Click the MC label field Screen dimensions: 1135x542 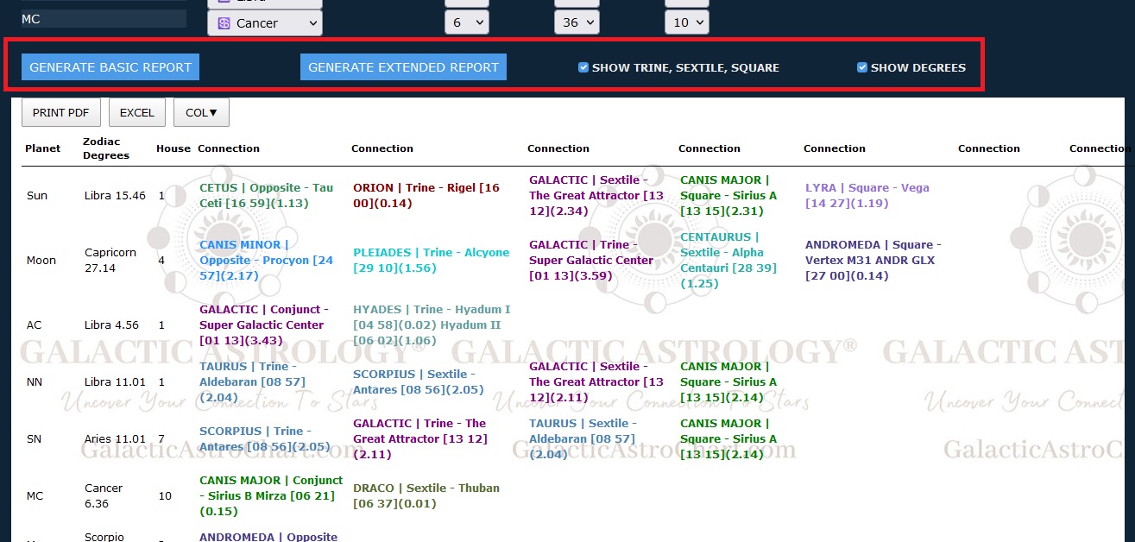click(103, 19)
